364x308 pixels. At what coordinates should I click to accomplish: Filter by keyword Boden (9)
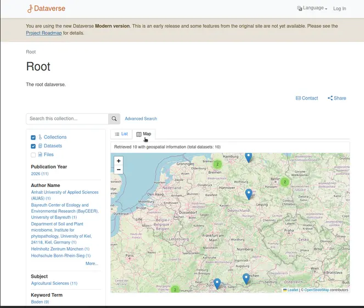[40, 302]
